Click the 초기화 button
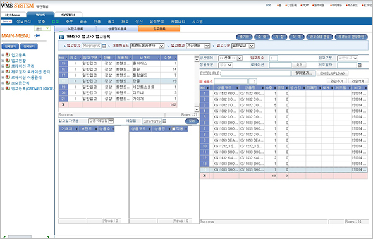This screenshot has width=373, height=239. pyautogui.click(x=244, y=37)
